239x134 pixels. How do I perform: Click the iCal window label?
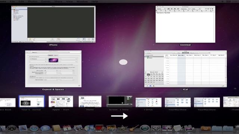click(185, 89)
